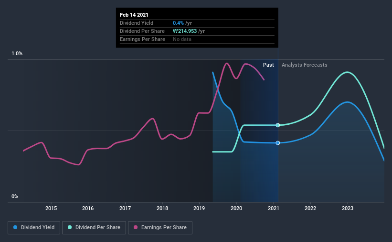Image resolution: width=392 pixels, height=242 pixels.
Task: Click the pink dot in the Earnings Per Share legend
Action: [x=136, y=228]
